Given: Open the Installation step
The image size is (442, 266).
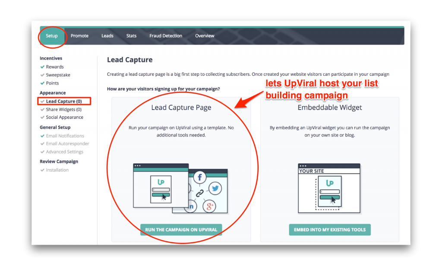Looking at the screenshot, I should (x=57, y=170).
